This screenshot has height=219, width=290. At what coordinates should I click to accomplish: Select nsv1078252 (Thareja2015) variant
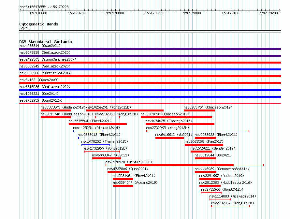coord(96,145)
